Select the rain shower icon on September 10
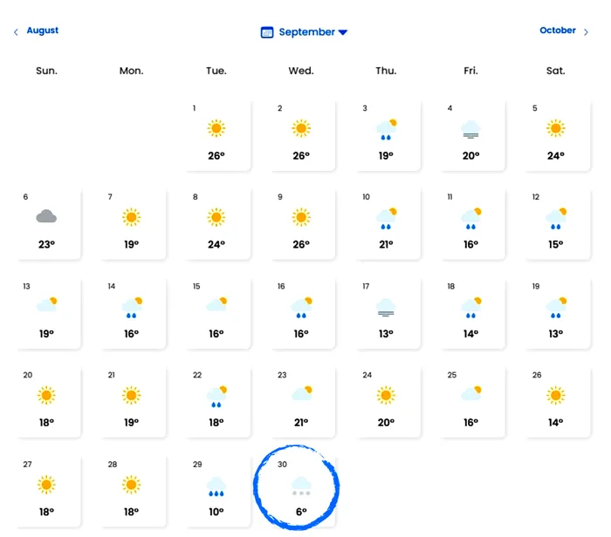The image size is (611, 537). click(x=386, y=218)
